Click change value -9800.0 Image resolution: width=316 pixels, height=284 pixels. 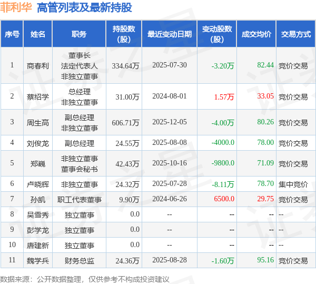click(223, 163)
